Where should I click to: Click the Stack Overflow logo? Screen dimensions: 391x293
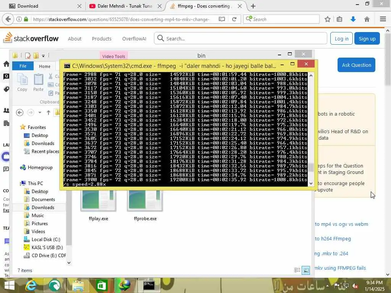[x=31, y=38]
